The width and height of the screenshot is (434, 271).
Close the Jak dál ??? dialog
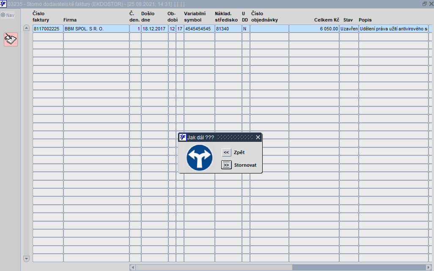258,137
